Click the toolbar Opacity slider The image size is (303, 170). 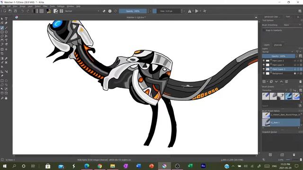[x=133, y=11]
